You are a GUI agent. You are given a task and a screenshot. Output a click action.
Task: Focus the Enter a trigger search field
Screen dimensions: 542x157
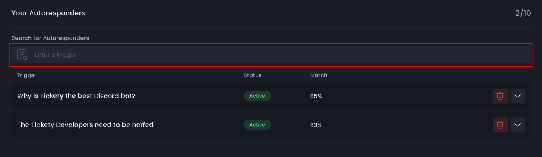pos(275,55)
